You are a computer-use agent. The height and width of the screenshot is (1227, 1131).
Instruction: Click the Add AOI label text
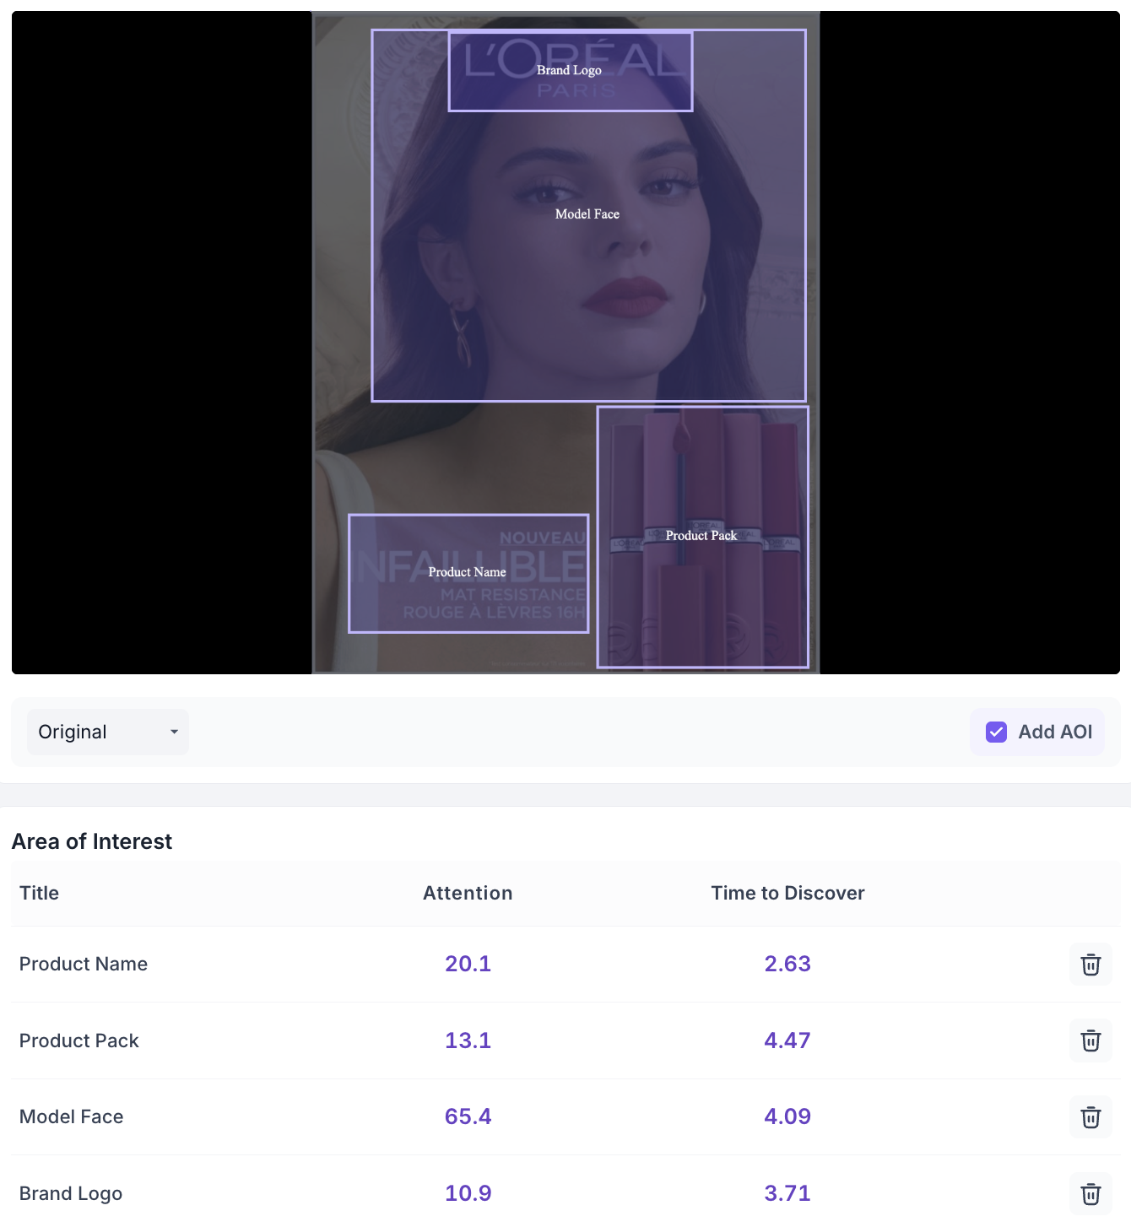pos(1055,732)
